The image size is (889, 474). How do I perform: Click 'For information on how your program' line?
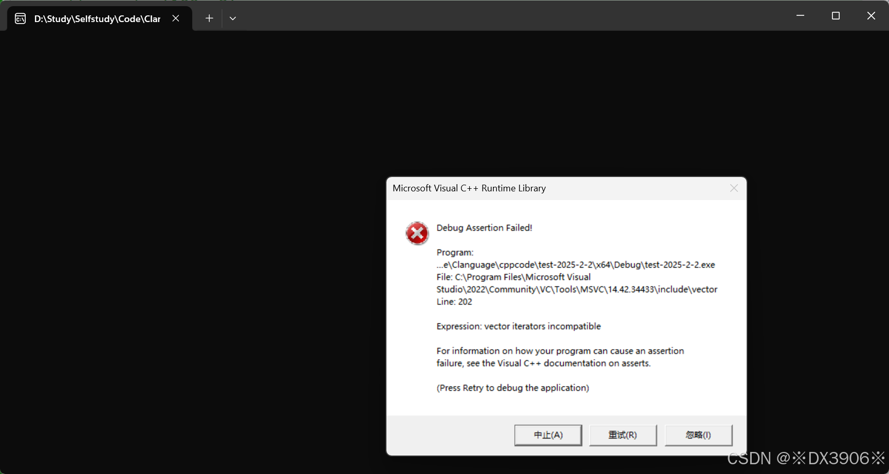pyautogui.click(x=560, y=351)
